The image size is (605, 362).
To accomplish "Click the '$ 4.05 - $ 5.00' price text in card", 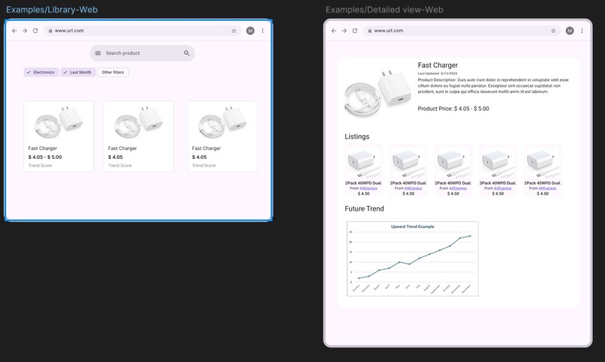I will coord(45,157).
